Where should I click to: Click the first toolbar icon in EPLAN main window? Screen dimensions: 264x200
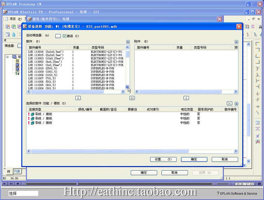click(x=8, y=27)
